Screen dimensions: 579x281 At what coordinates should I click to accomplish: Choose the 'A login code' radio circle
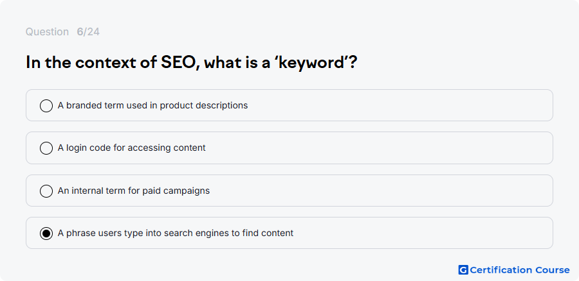(x=46, y=148)
